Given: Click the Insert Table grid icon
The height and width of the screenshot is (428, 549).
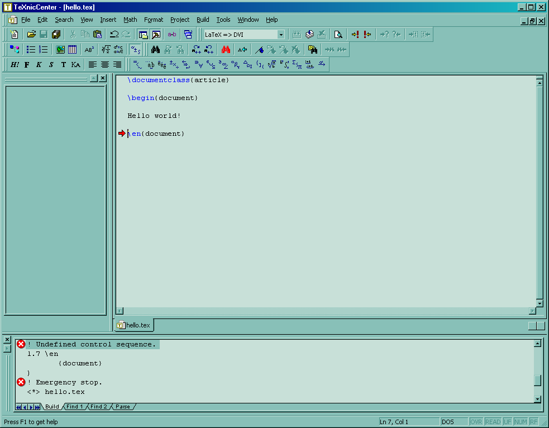Looking at the screenshot, I should (73, 49).
